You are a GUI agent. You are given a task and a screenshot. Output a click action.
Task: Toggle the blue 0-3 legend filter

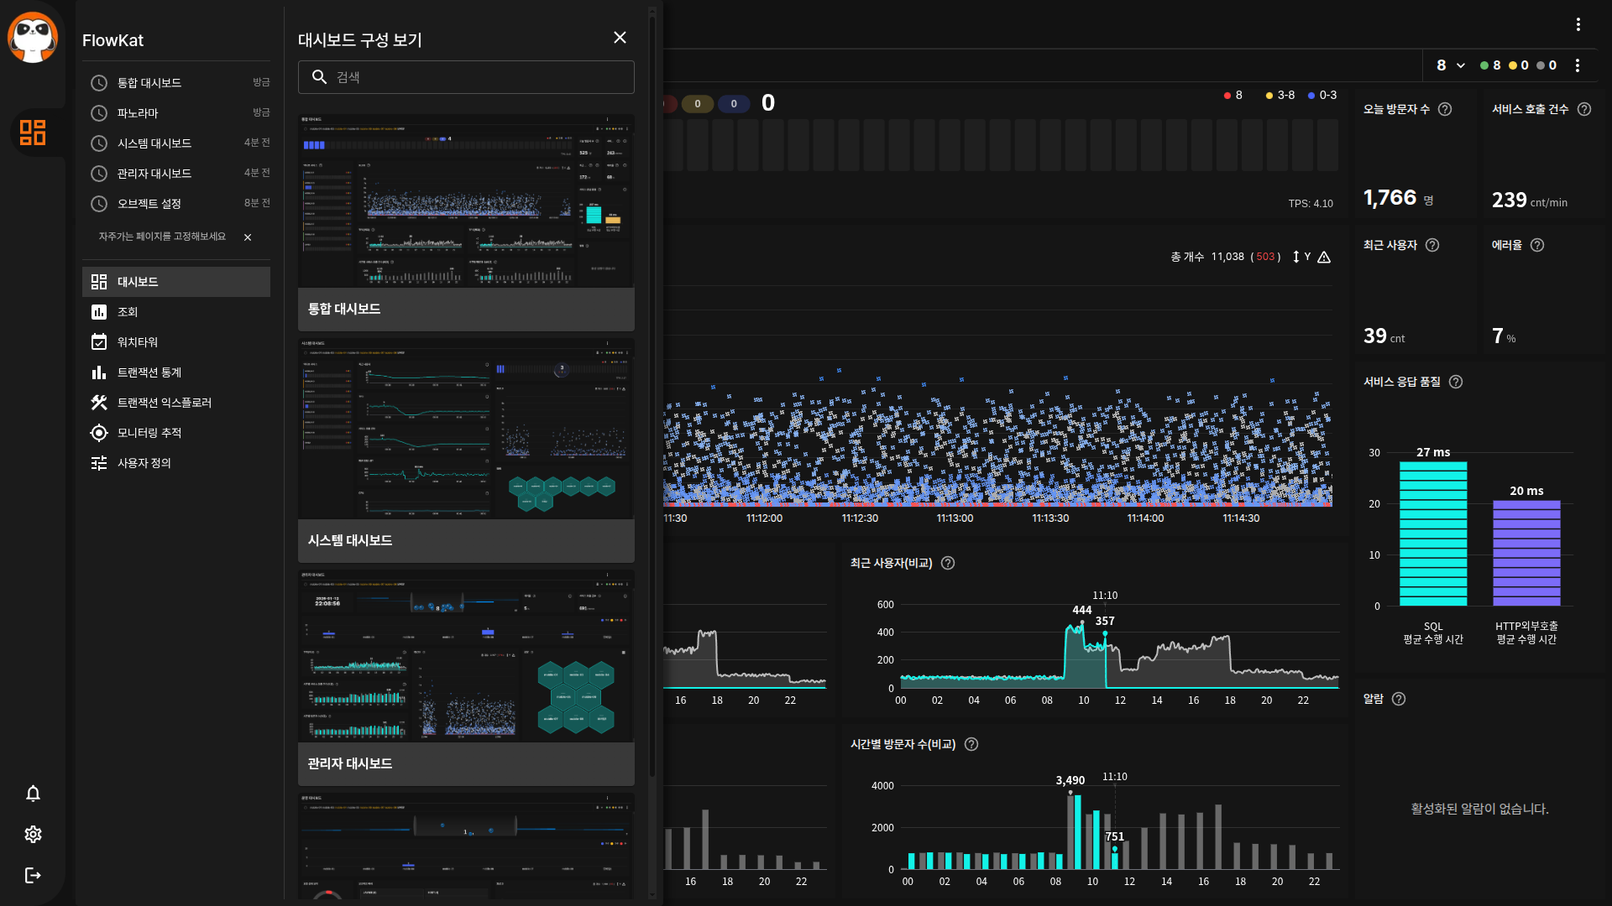[x=1322, y=96]
